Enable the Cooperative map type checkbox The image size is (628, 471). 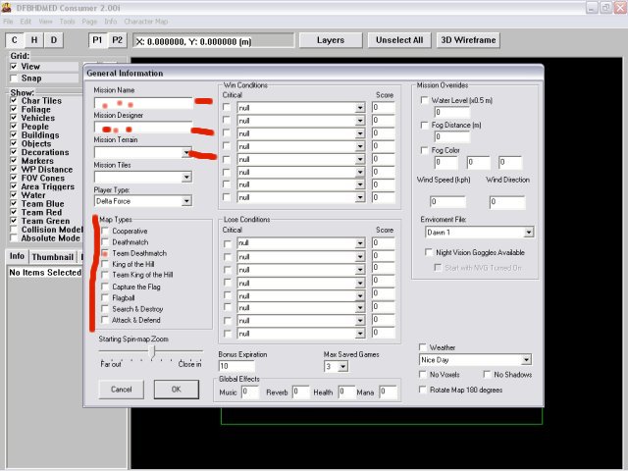[104, 231]
